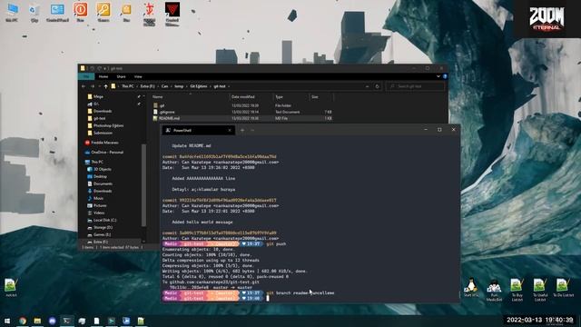Select the PowerShell tab in the terminal

coord(198,130)
